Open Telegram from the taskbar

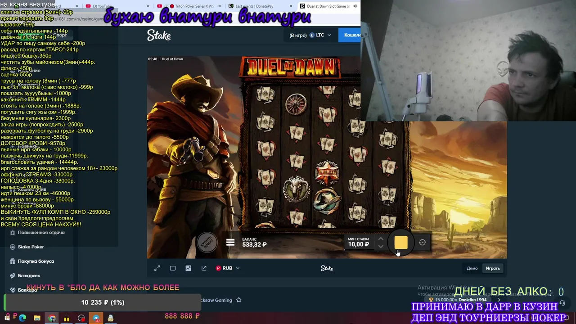click(x=96, y=318)
